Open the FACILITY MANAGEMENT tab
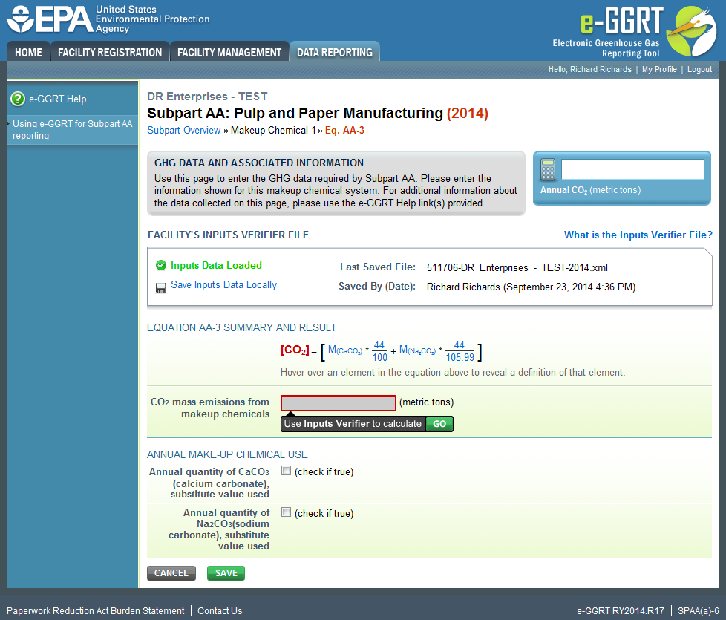 point(229,52)
